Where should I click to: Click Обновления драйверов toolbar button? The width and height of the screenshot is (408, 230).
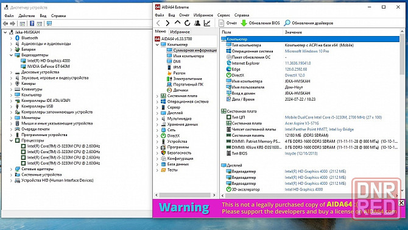click(309, 23)
